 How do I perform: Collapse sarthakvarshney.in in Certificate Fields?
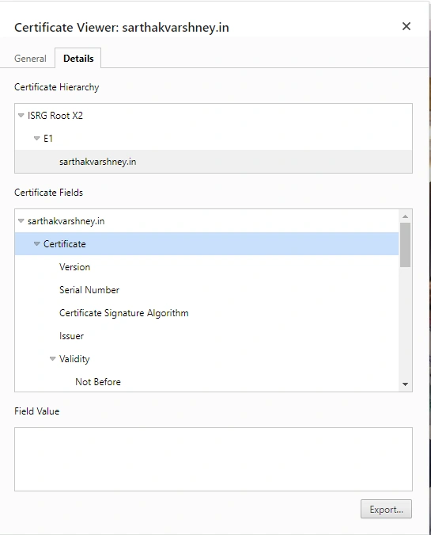21,221
